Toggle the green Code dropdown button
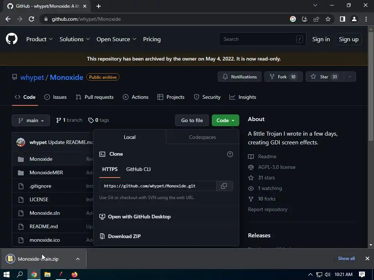Viewport: 374px width, 280px height. pyautogui.click(x=225, y=120)
